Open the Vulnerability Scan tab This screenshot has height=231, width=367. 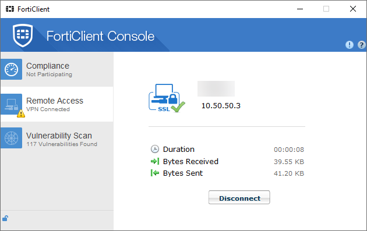pyautogui.click(x=57, y=138)
